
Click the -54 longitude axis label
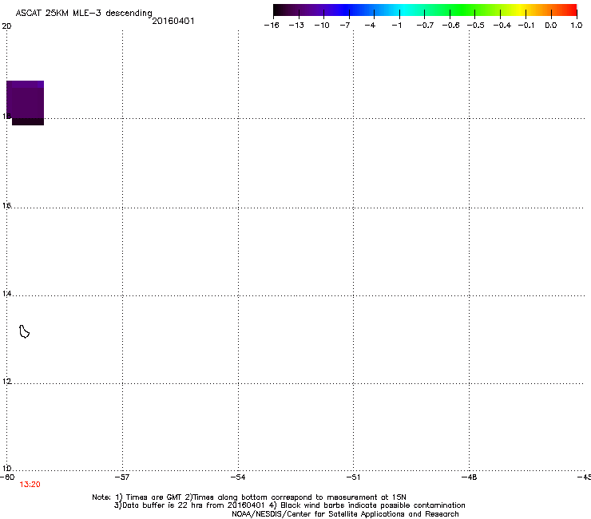238,477
